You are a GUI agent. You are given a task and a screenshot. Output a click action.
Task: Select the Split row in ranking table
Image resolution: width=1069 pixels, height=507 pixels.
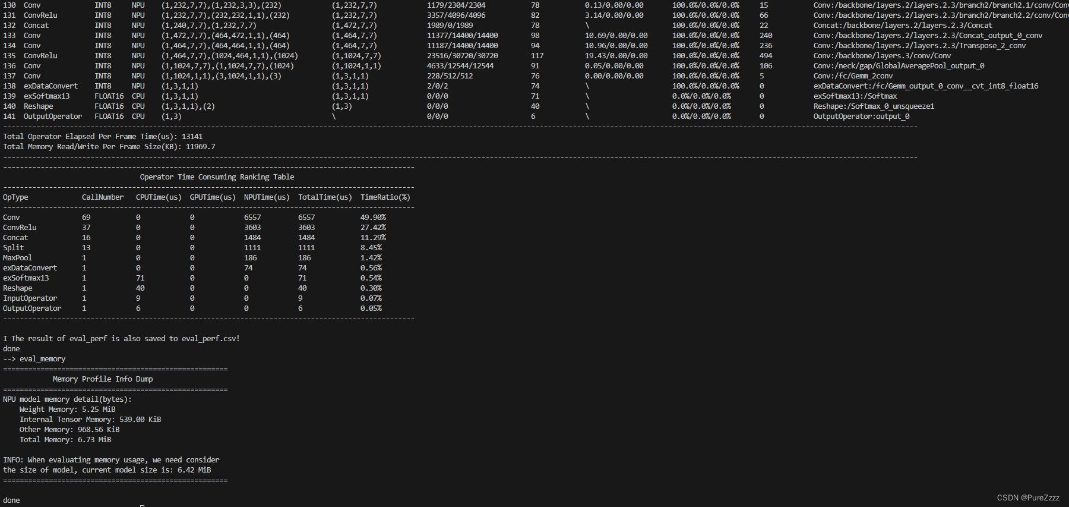click(x=192, y=247)
